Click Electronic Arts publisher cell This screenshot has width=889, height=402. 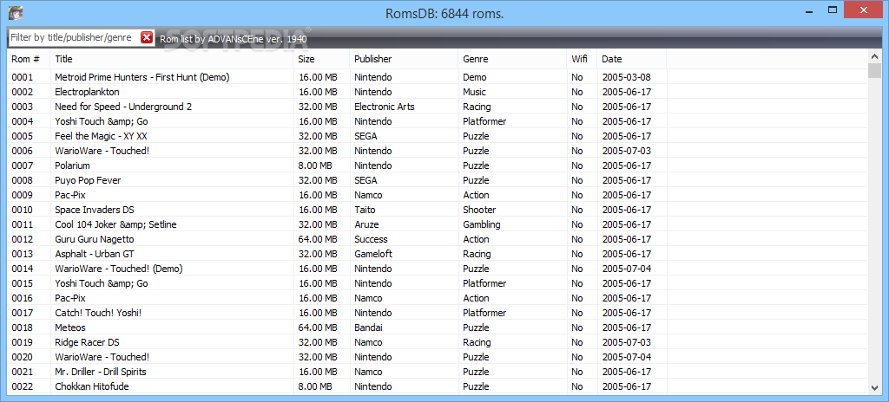(385, 107)
